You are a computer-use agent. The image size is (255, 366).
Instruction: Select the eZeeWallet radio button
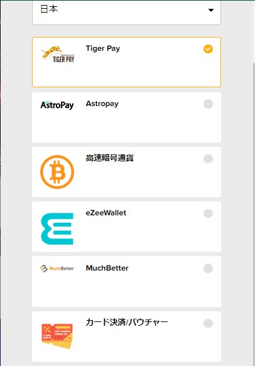coord(208,213)
